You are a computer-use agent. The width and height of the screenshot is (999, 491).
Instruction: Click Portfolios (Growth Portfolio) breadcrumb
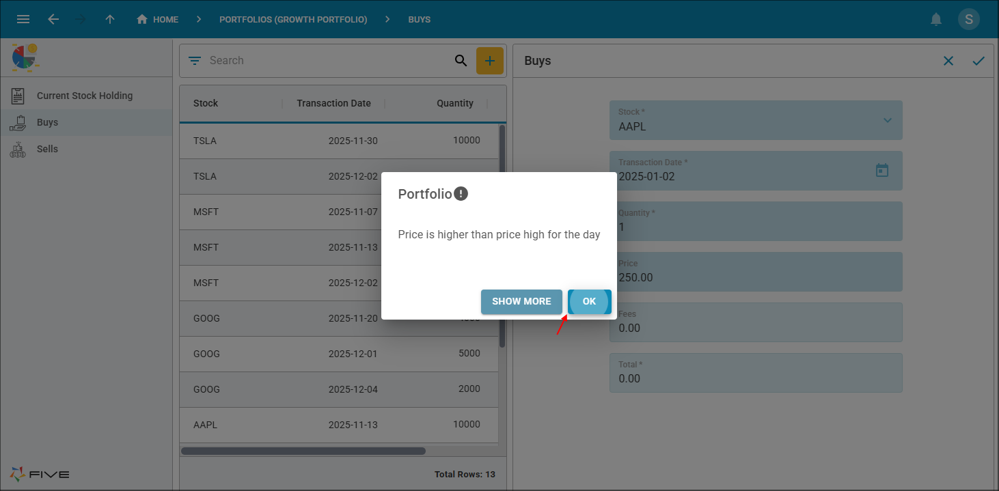click(293, 19)
